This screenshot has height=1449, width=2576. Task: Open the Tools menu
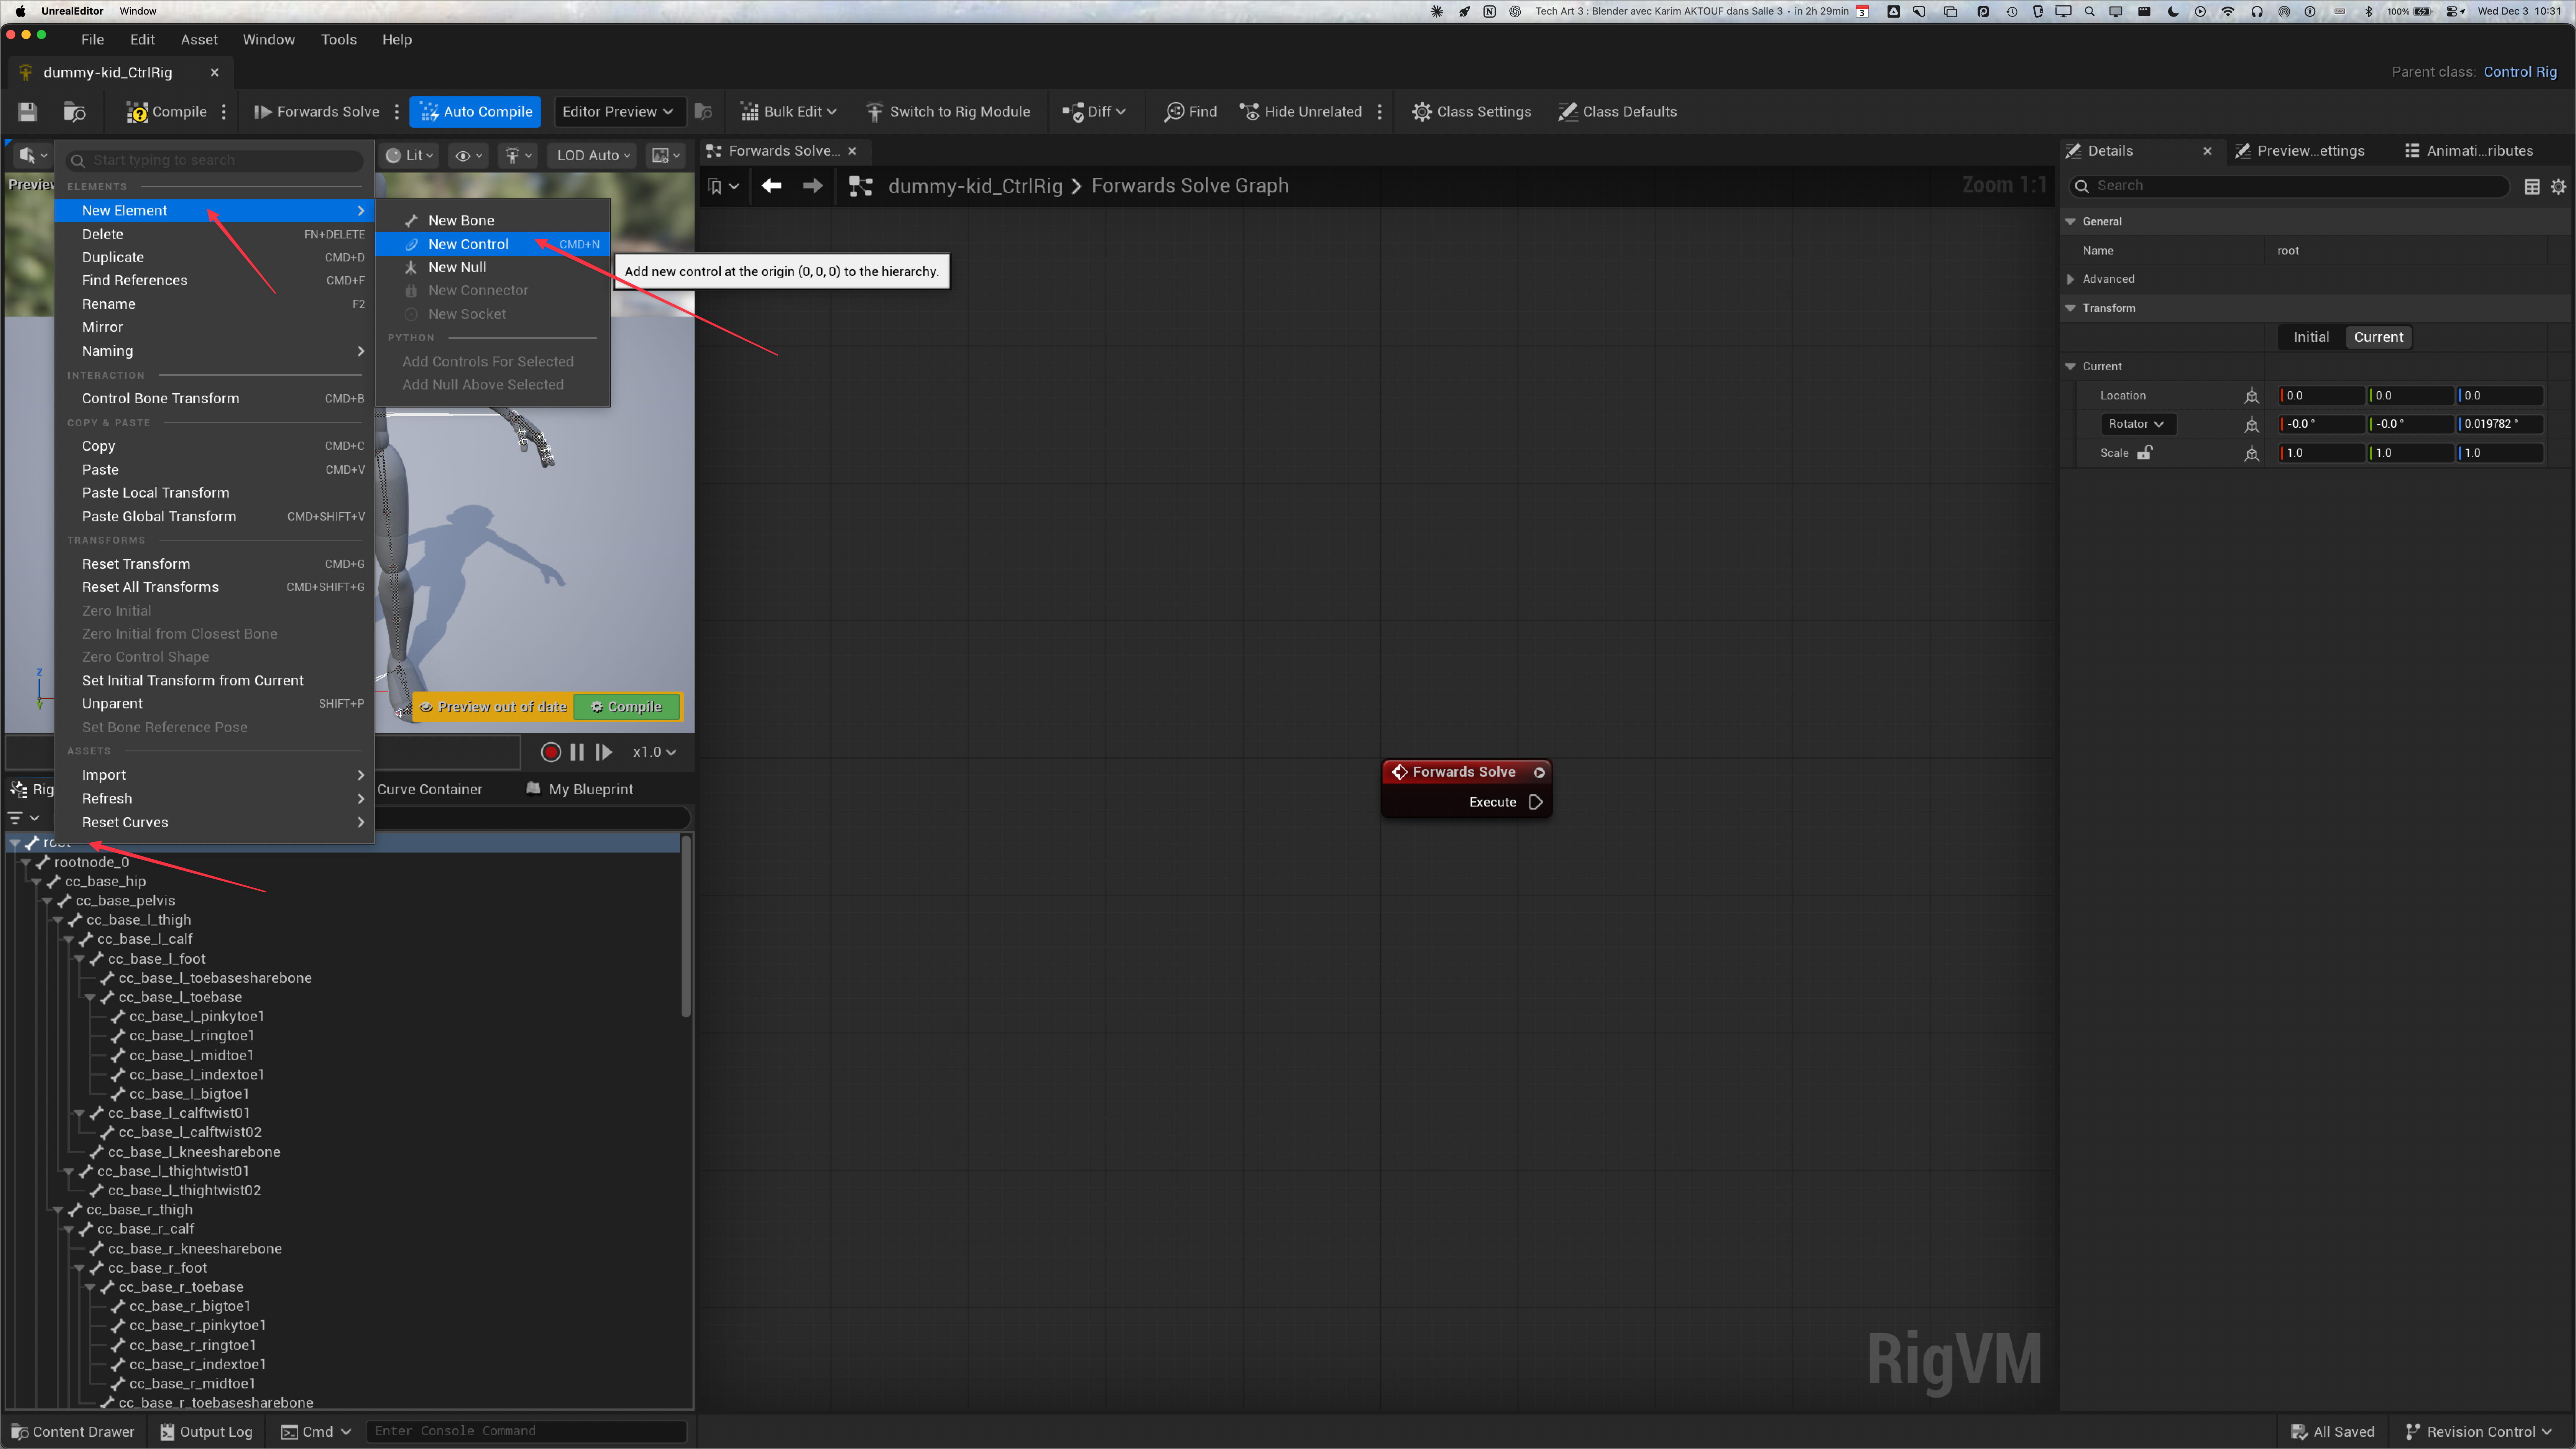(x=338, y=39)
